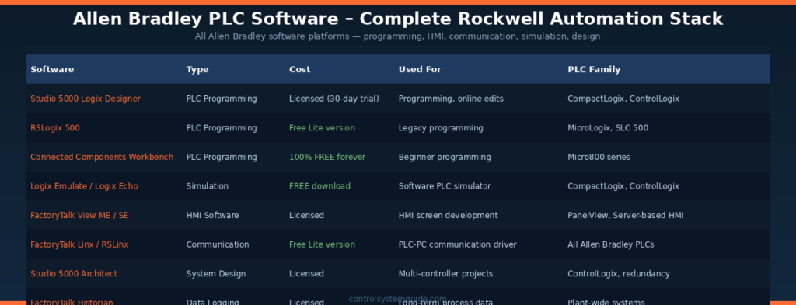Click "Micro800 series" cell
This screenshot has width=796, height=305.
(599, 157)
